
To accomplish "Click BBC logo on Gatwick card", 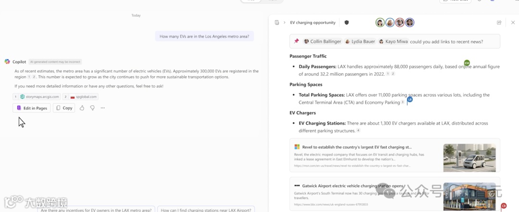I will tap(297, 186).
